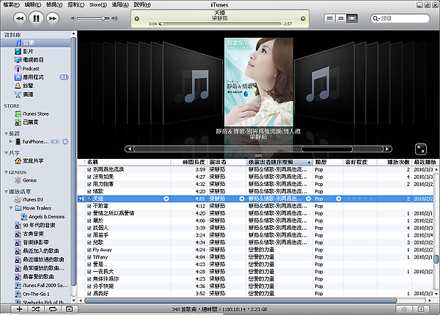Open the iTunes DJ playlist
This screenshot has height=315, width=440.
32,199
